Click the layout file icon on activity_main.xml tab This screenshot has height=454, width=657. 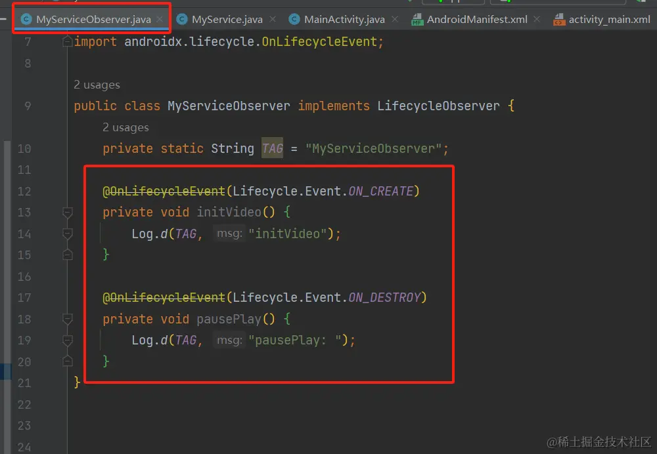559,19
